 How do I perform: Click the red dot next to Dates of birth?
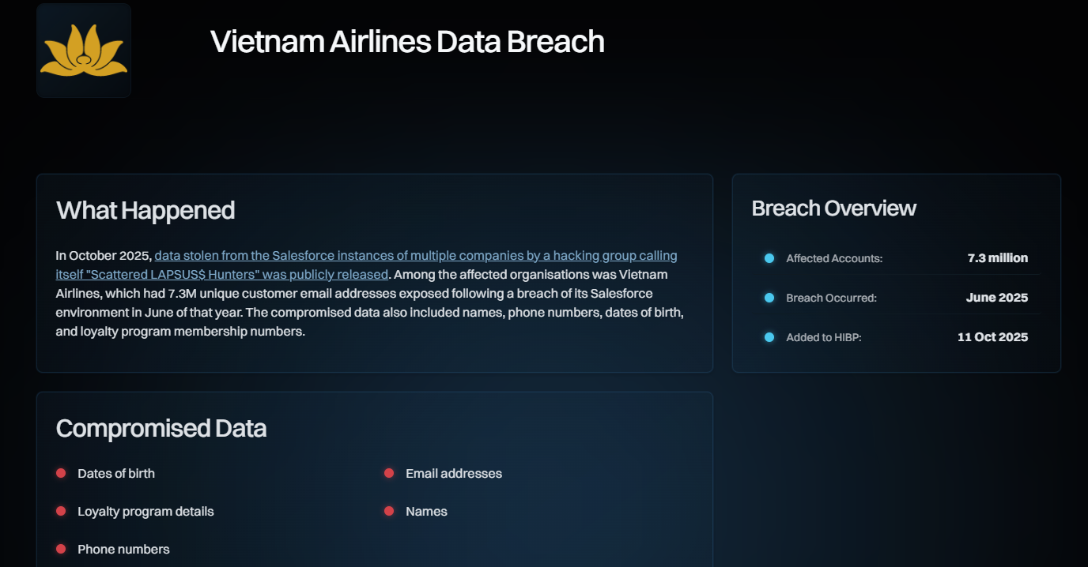(x=61, y=473)
